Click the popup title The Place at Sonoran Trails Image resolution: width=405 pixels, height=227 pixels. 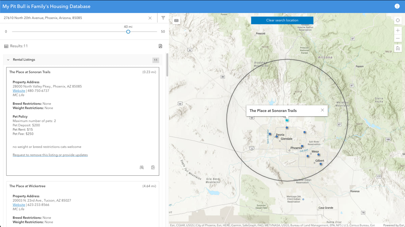click(273, 110)
